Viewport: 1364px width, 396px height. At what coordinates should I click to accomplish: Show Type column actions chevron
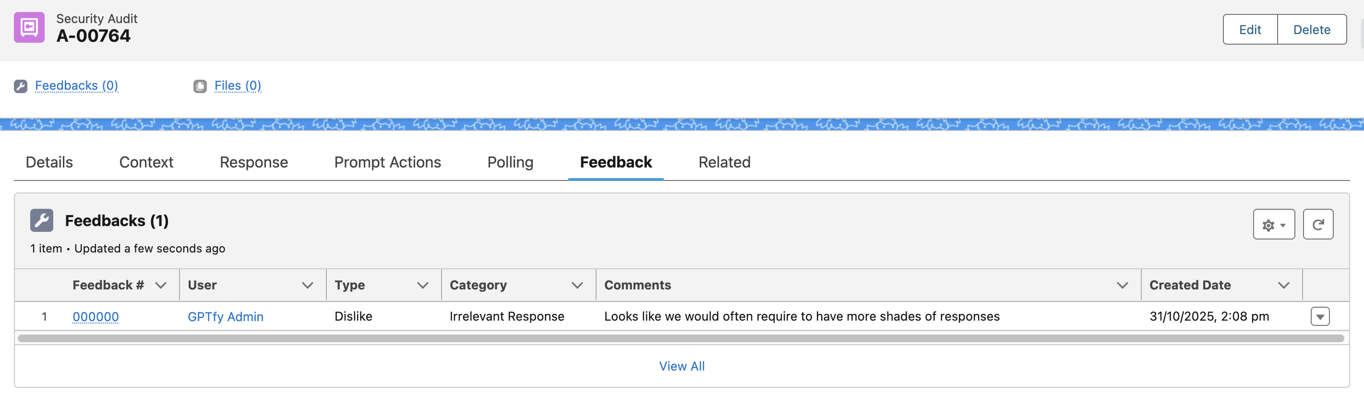(x=422, y=285)
